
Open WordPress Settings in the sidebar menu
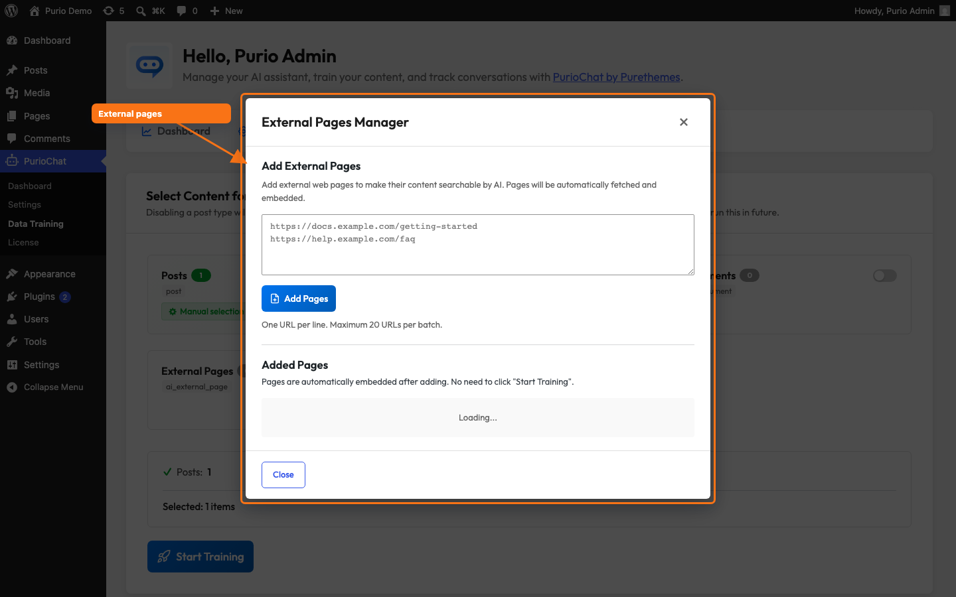tap(53, 365)
